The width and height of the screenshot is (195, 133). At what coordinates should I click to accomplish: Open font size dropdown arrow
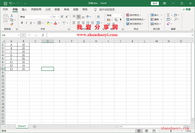coord(58,17)
